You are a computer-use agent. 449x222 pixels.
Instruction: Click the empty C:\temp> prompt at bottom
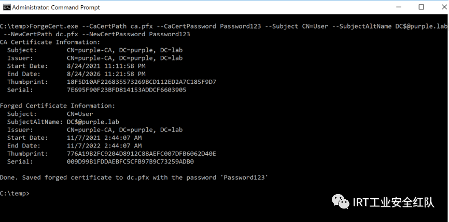15,194
